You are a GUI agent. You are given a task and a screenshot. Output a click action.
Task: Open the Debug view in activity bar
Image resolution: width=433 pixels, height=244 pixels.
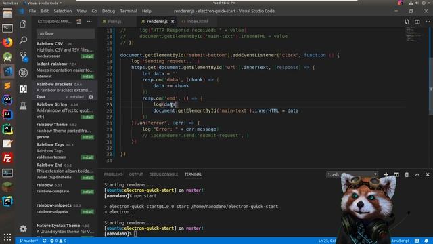tap(23, 73)
